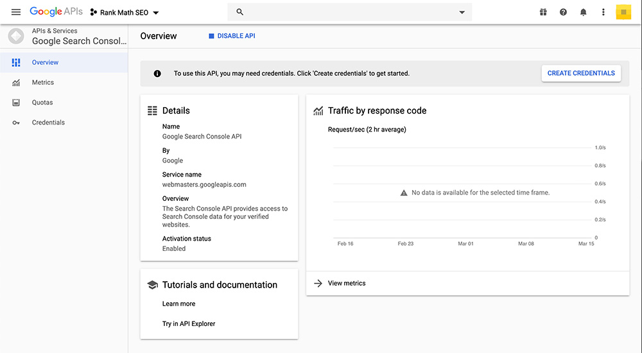
Task: Open the three-dot more options menu
Action: [x=603, y=12]
